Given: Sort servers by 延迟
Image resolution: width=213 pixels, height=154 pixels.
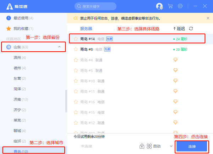Looking at the screenshot, I should (179, 29).
